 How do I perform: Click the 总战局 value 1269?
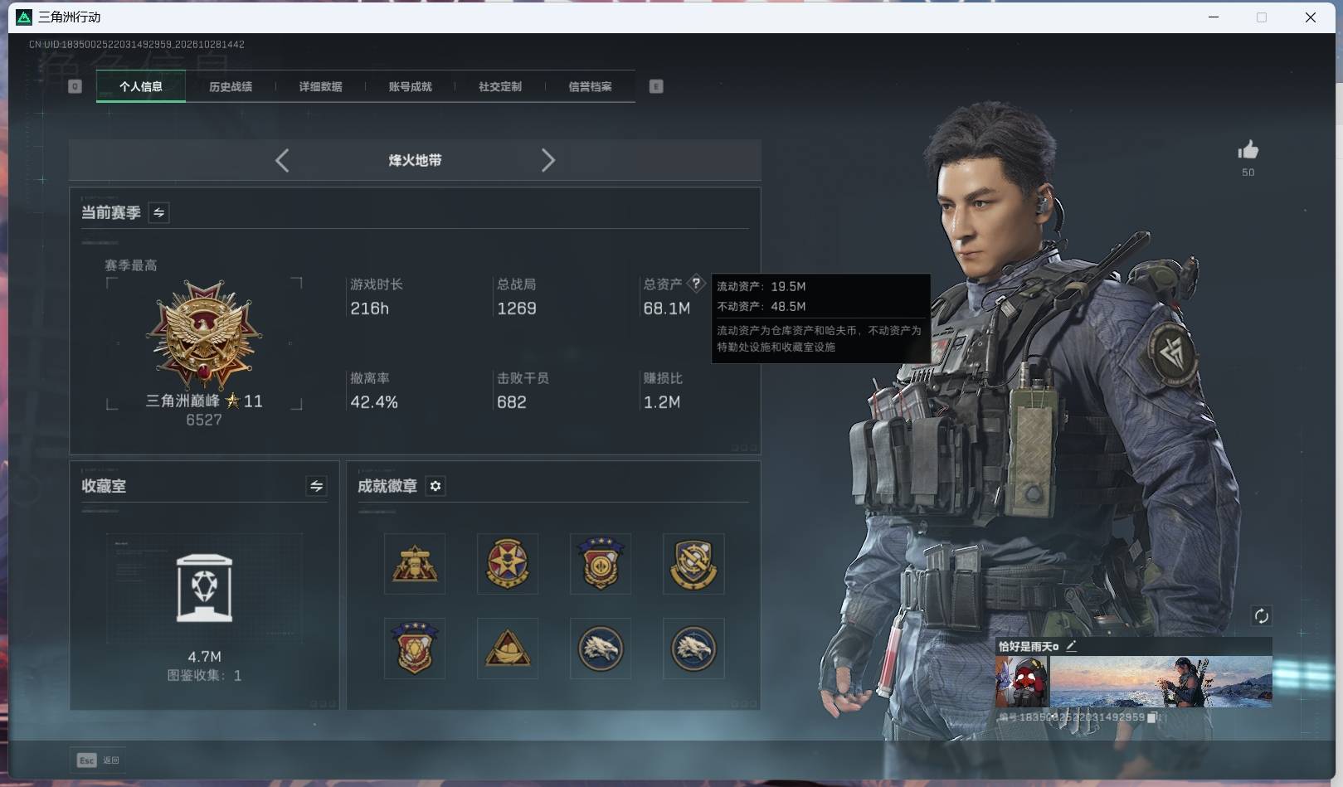[517, 308]
